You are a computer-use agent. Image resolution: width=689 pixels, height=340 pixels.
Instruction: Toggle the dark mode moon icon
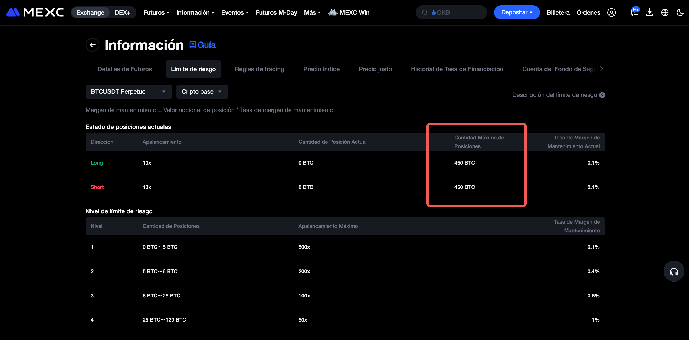pos(680,12)
